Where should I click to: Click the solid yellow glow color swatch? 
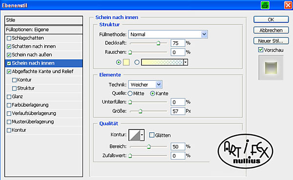click(x=126, y=62)
